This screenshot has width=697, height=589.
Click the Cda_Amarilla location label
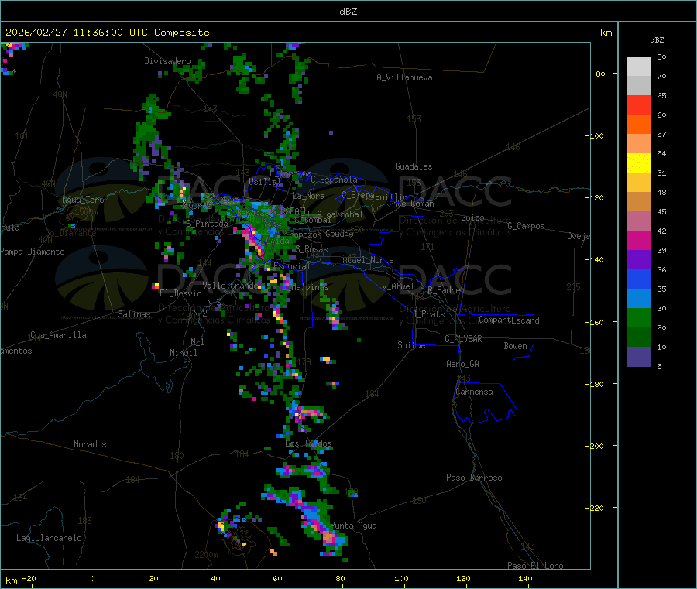(x=58, y=335)
